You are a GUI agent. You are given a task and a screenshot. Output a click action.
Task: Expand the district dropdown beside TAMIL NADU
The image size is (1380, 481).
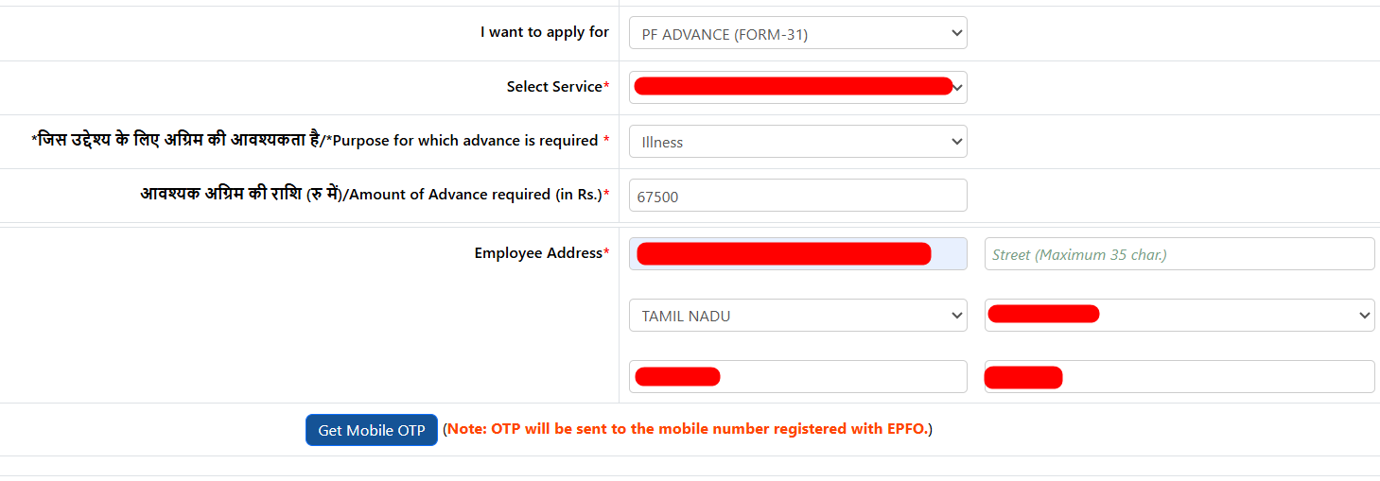coord(1179,316)
